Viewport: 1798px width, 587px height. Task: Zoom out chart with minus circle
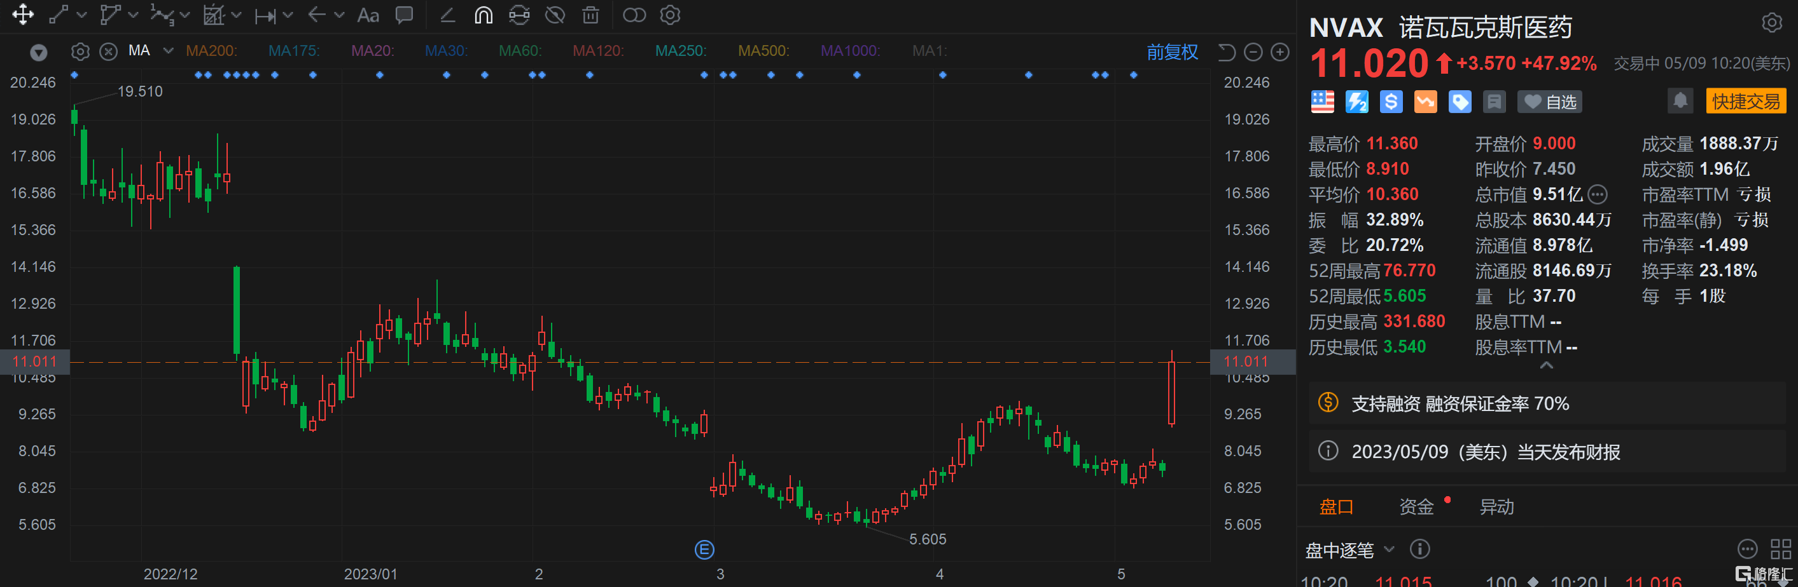click(x=1253, y=51)
